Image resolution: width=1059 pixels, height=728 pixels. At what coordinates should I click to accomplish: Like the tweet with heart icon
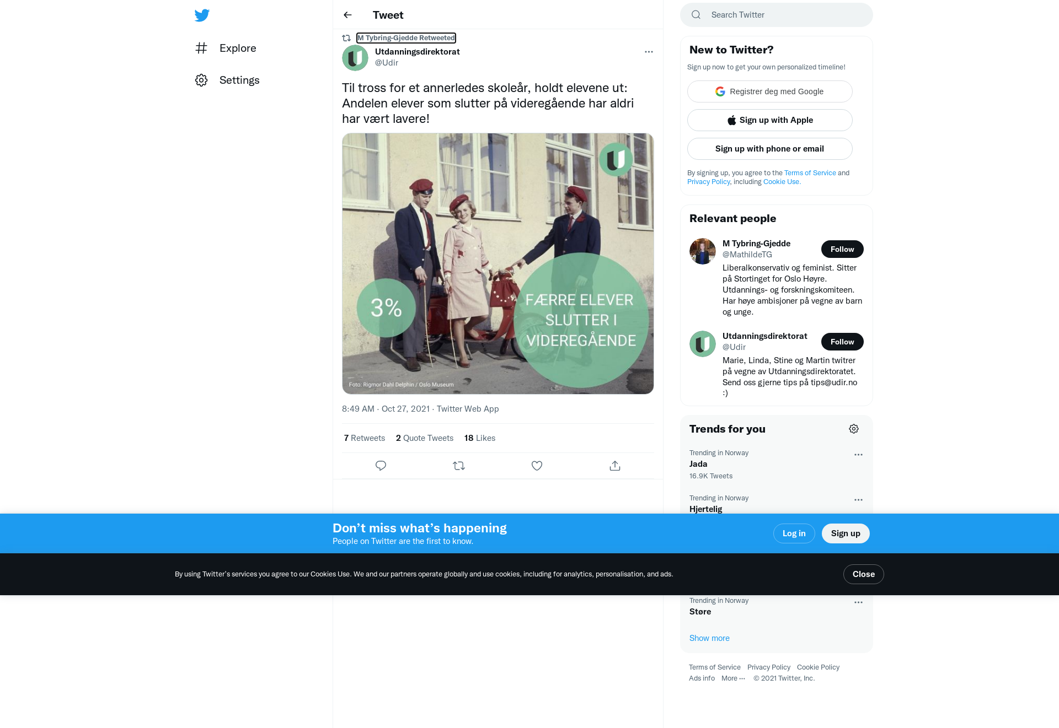[537, 466]
